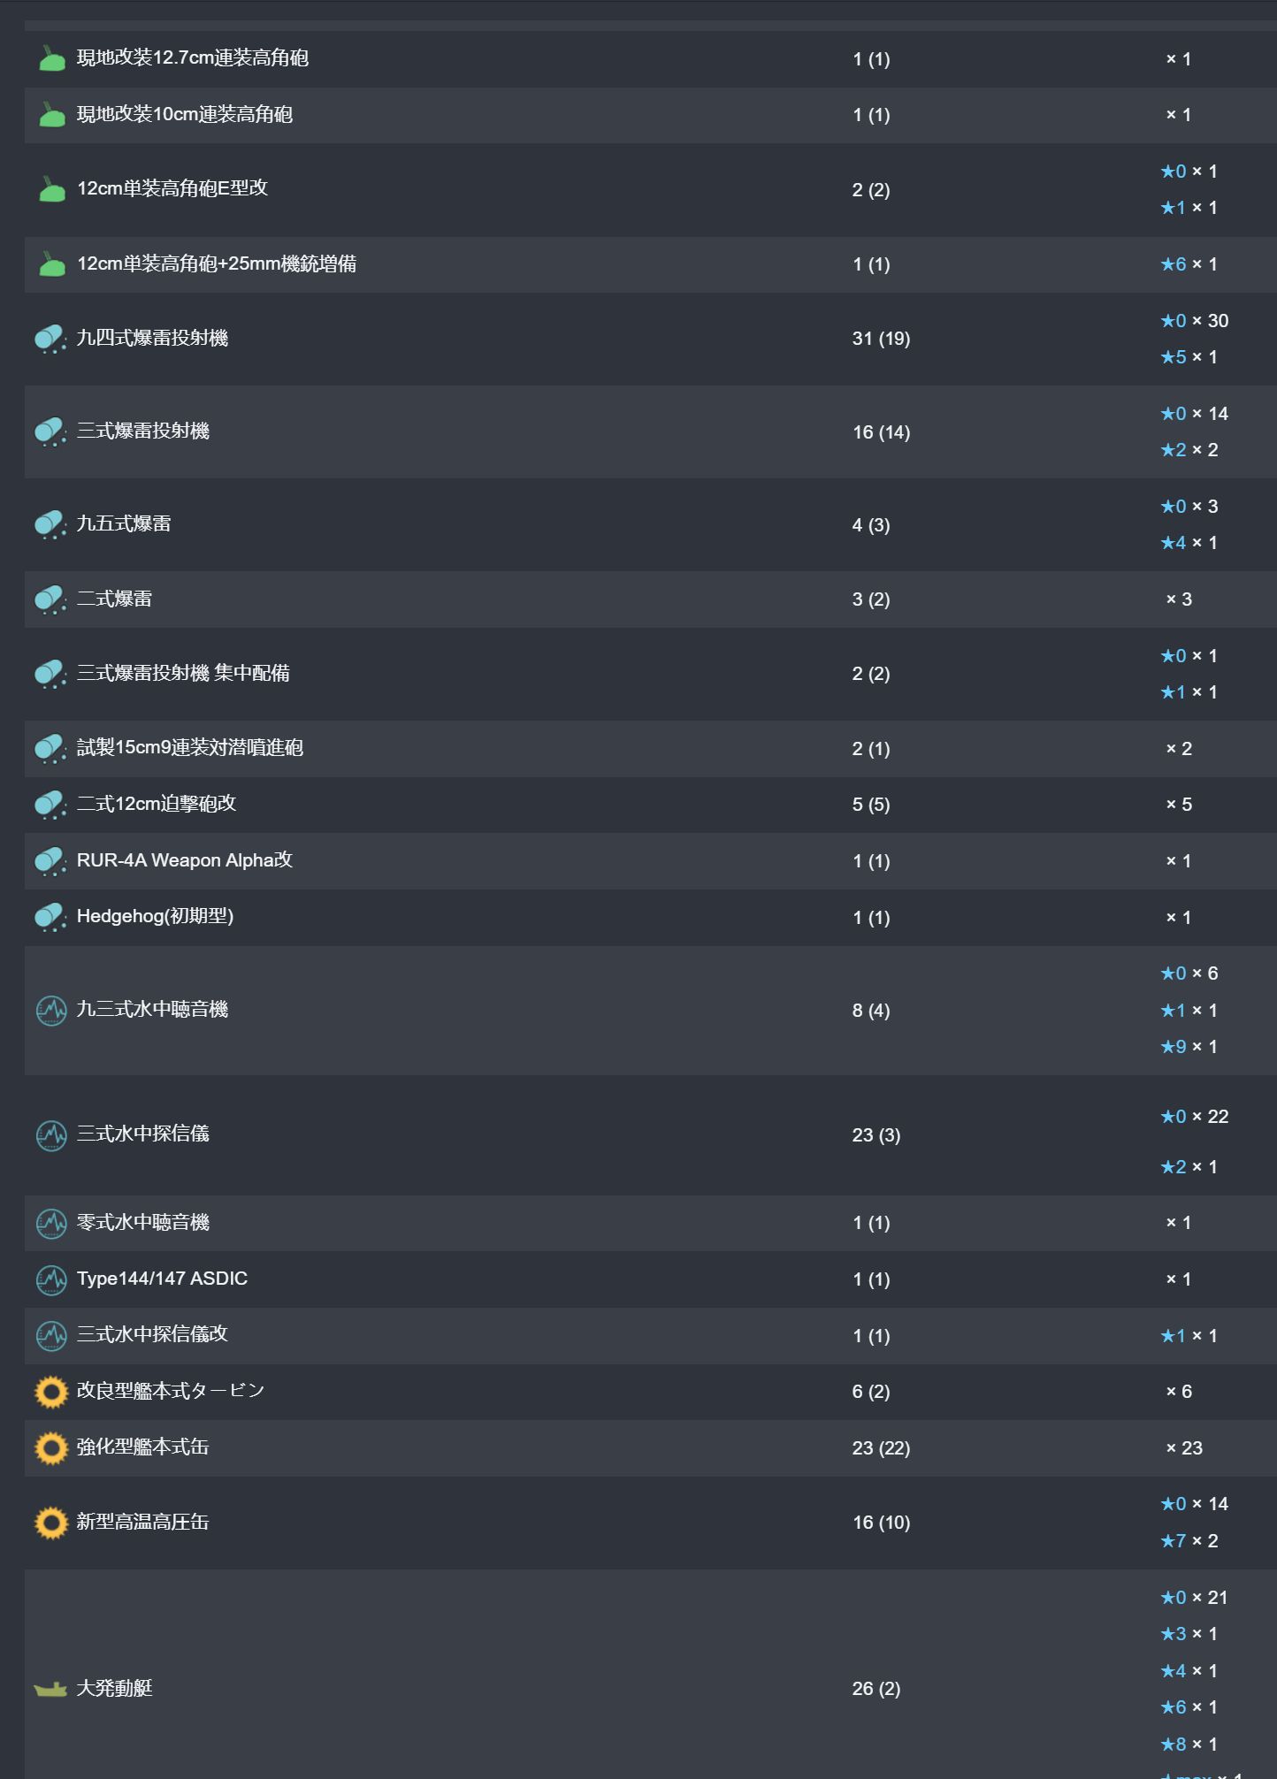Click the depth charge icon beside 九四式爆雷投射機
1277x1779 pixels.
(x=51, y=339)
